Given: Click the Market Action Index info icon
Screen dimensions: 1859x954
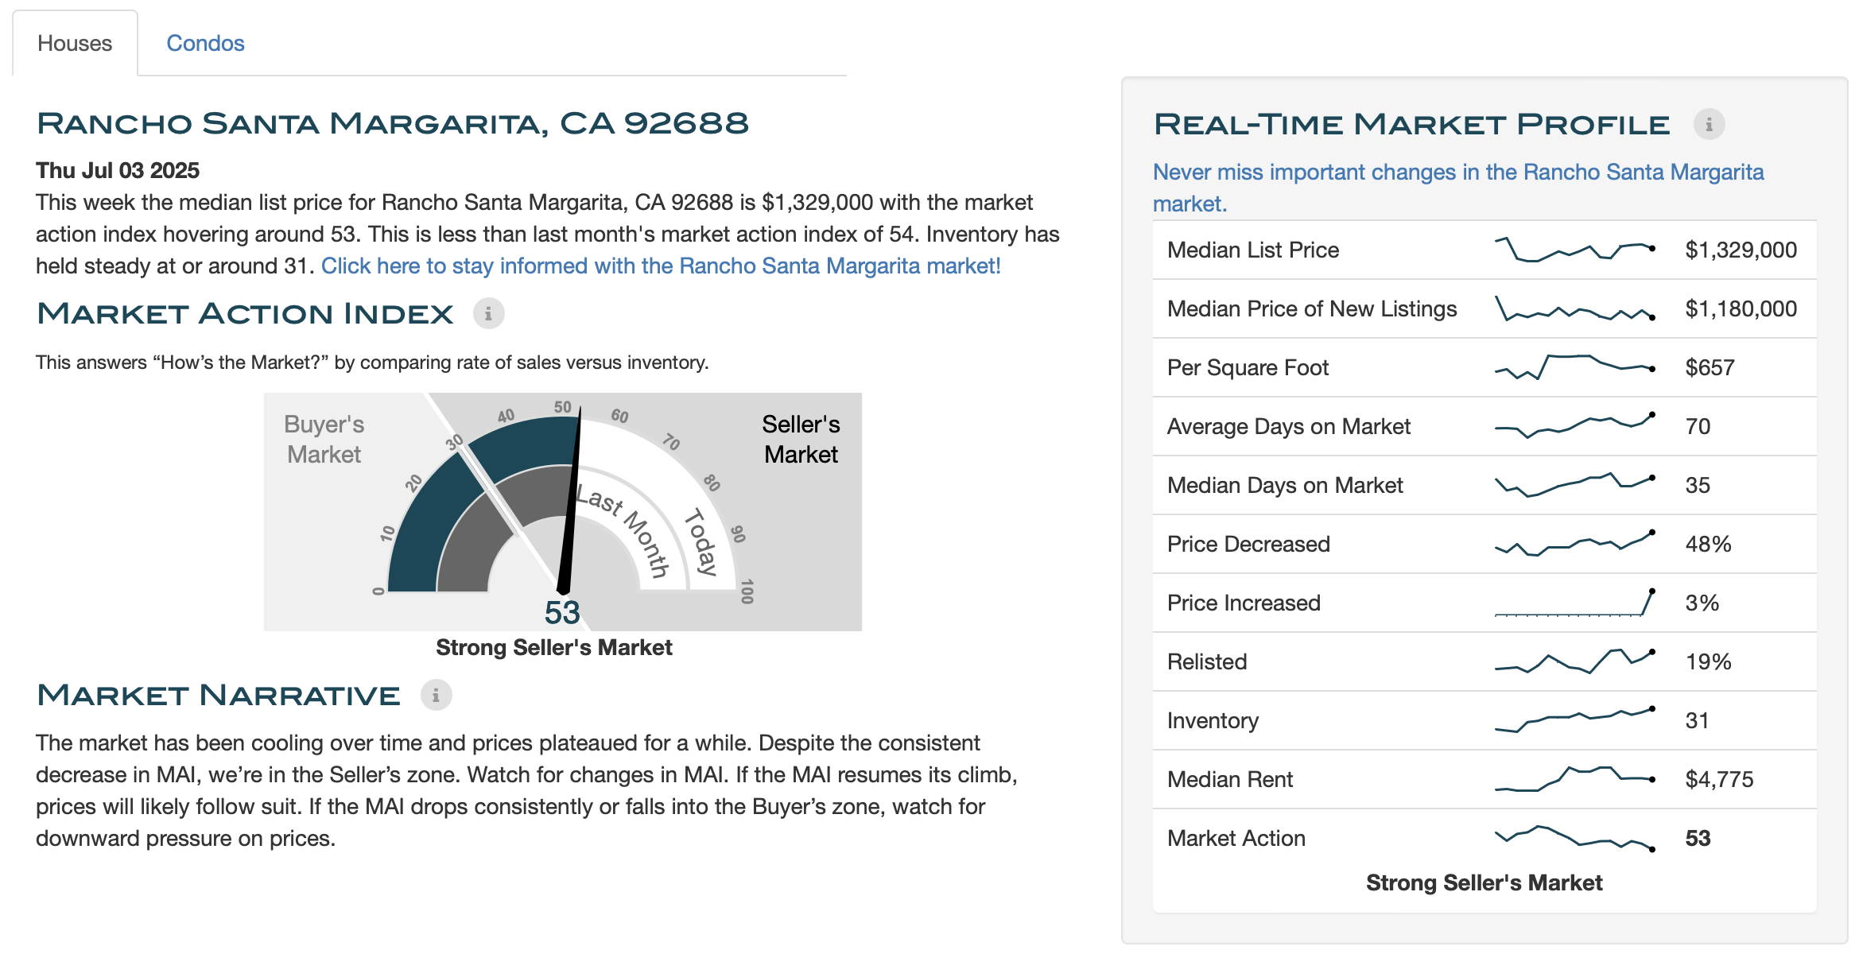Looking at the screenshot, I should (x=488, y=314).
